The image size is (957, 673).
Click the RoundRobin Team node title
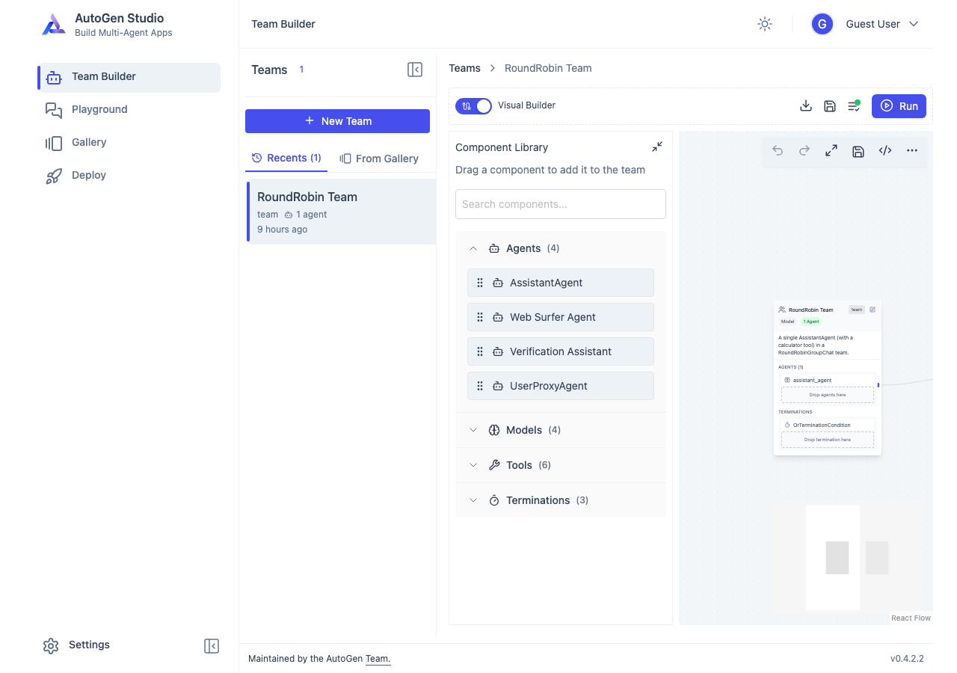(x=810, y=310)
